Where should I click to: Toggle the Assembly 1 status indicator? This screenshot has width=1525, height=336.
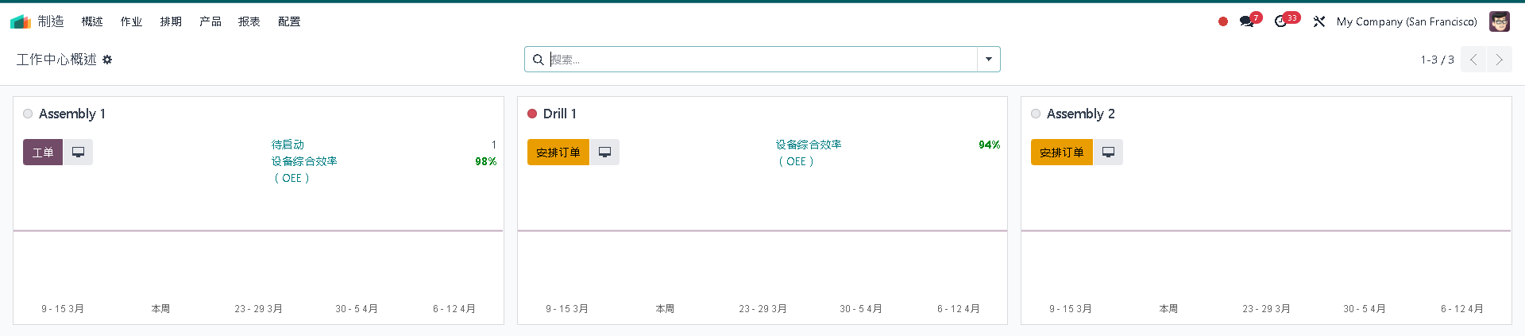tap(28, 114)
